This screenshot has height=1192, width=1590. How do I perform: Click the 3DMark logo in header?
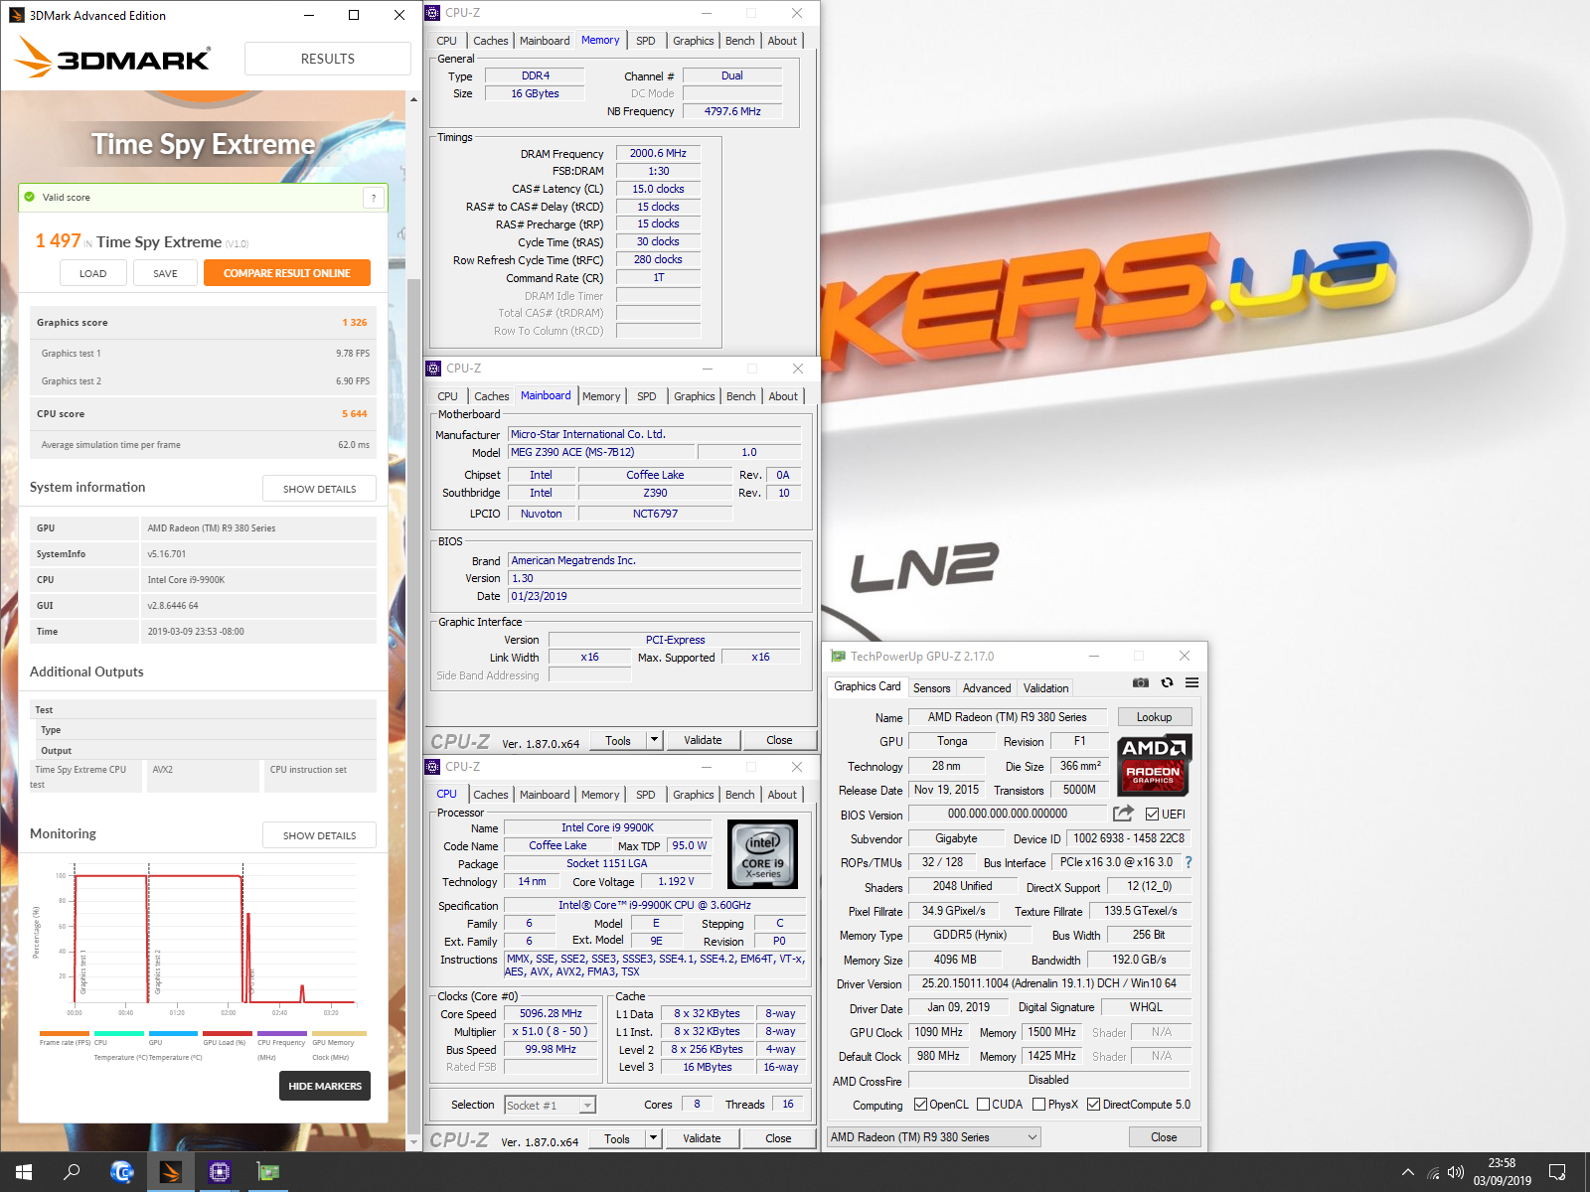pos(112,58)
